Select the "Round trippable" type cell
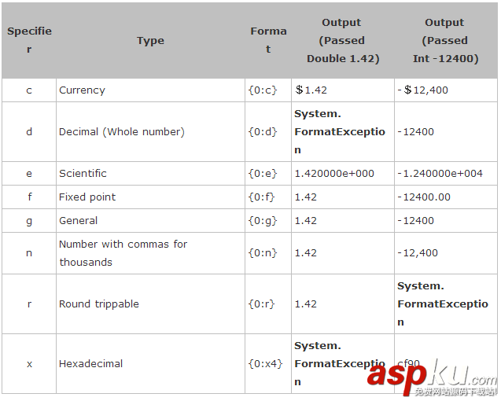 click(x=99, y=304)
